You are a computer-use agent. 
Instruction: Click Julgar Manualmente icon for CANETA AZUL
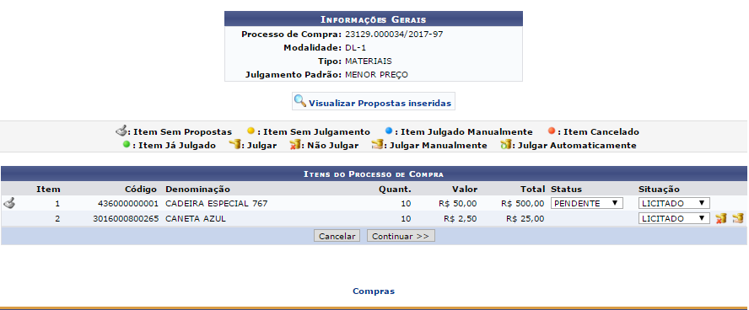(x=738, y=218)
